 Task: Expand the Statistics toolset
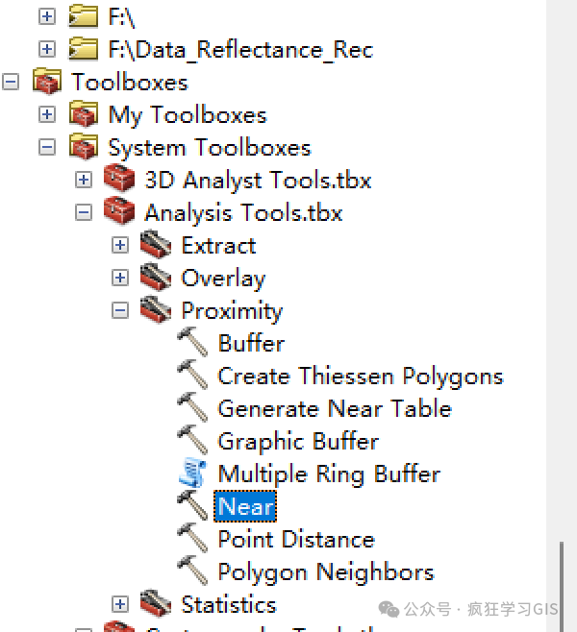coord(120,604)
